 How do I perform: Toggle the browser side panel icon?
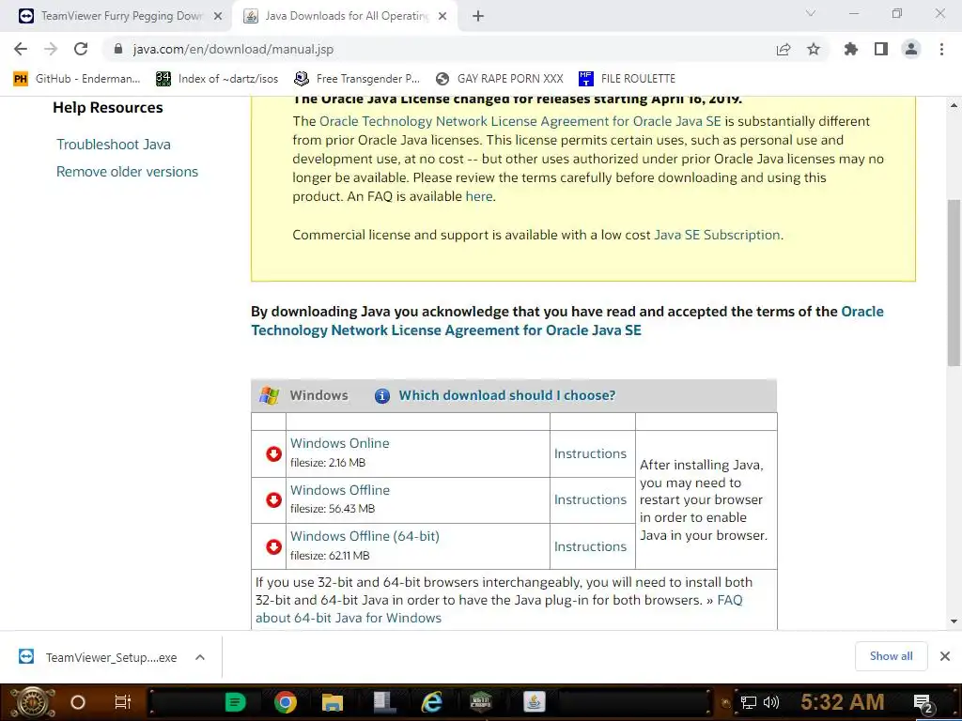click(881, 49)
